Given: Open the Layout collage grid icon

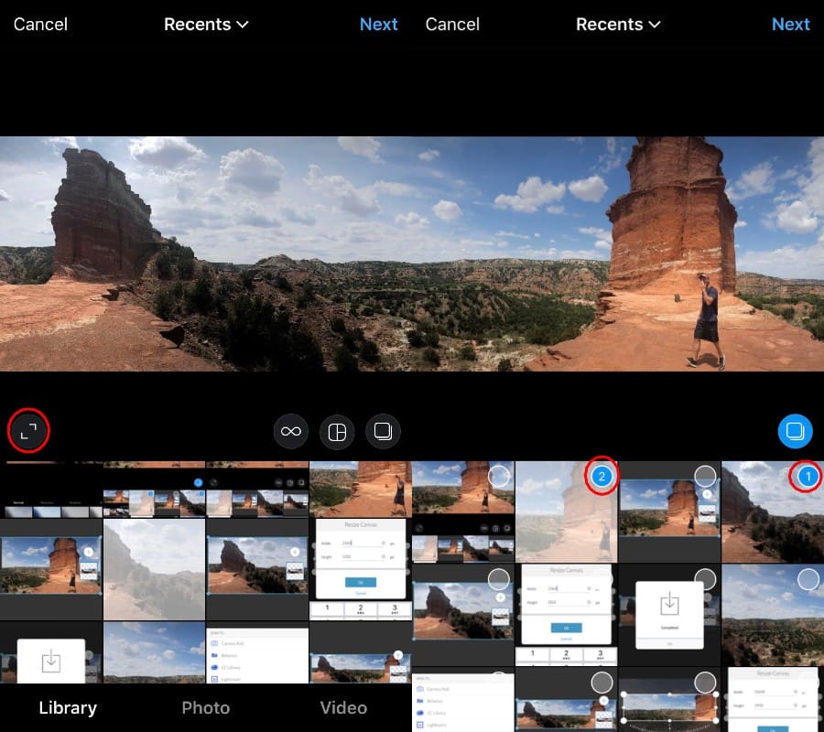Looking at the screenshot, I should (337, 432).
